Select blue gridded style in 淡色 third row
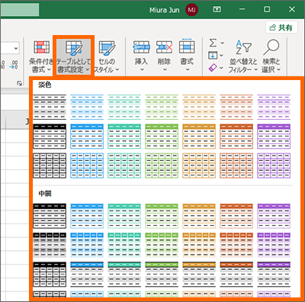 coord(87,165)
